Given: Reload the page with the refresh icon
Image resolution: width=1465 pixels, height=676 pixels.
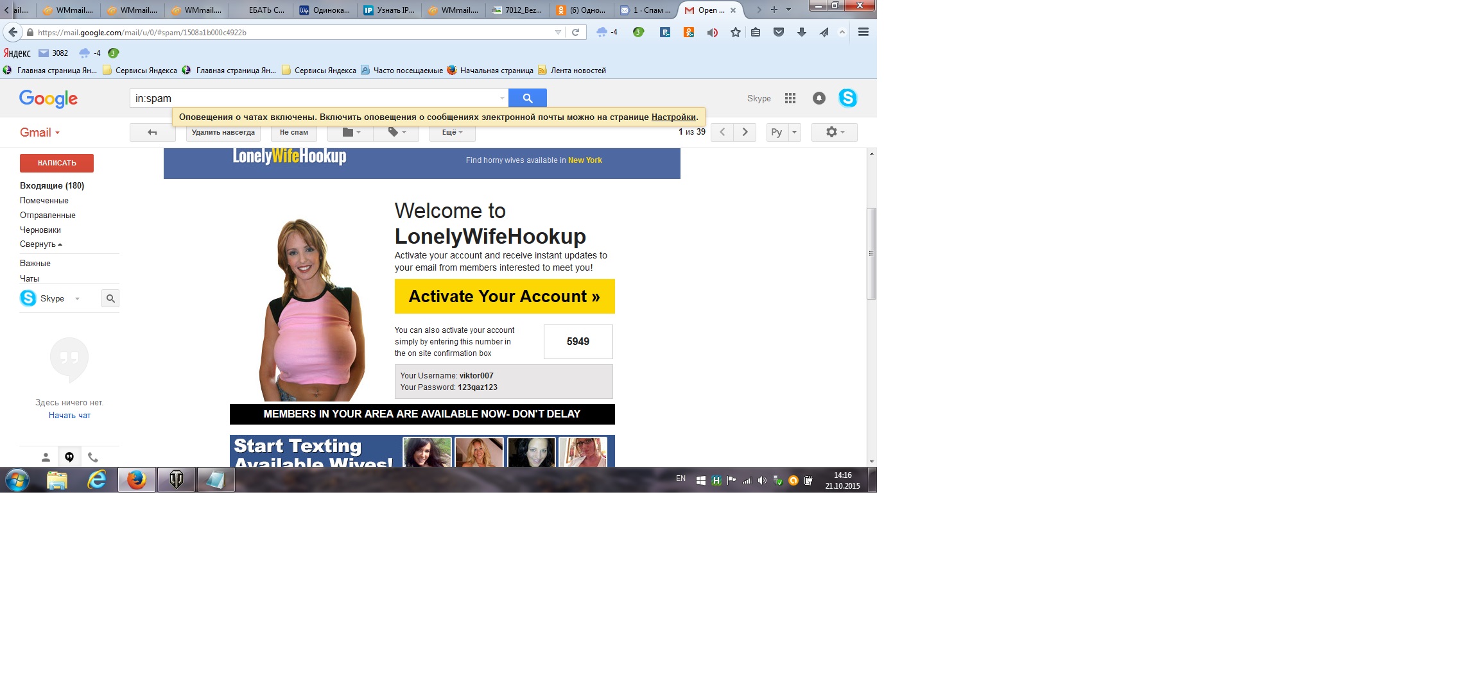Looking at the screenshot, I should (x=575, y=32).
